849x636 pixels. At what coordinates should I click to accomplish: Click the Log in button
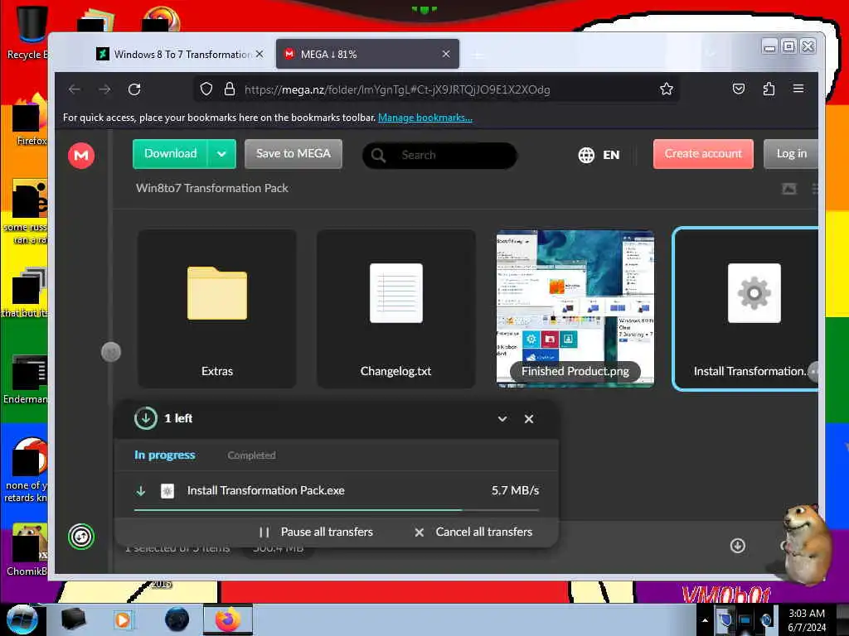[x=790, y=154]
